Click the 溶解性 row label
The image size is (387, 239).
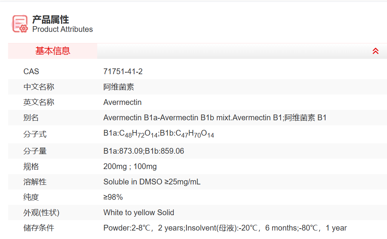35,182
